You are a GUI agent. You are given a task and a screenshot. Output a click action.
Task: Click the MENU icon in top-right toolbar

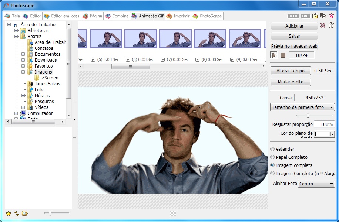point(293,16)
